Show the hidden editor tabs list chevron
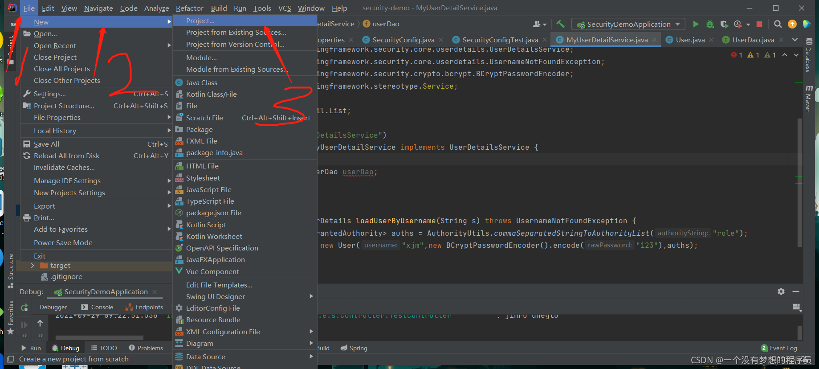 click(x=795, y=40)
